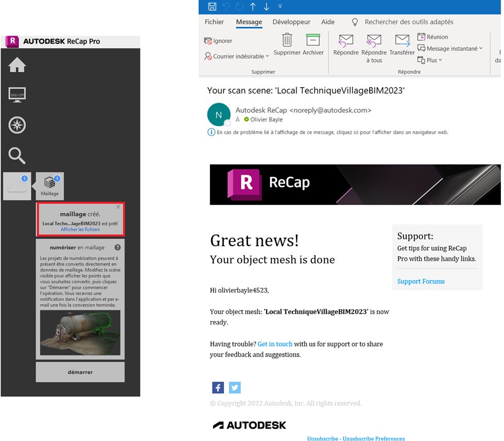
Task: Click the Transférer envelope icon
Action: coord(403,41)
